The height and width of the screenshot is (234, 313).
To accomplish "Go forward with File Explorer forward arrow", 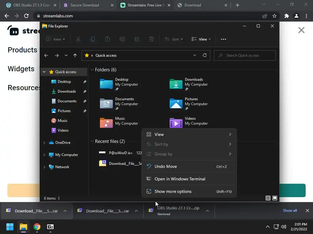I will [57, 55].
